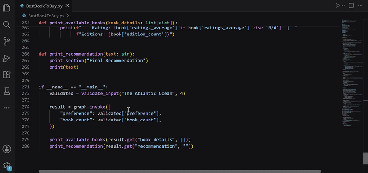Open the Source Control view
This screenshot has width=368, height=173.
pyautogui.click(x=6, y=41)
